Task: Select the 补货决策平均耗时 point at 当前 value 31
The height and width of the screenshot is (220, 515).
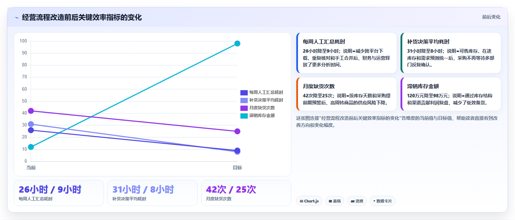Action: pos(31,124)
